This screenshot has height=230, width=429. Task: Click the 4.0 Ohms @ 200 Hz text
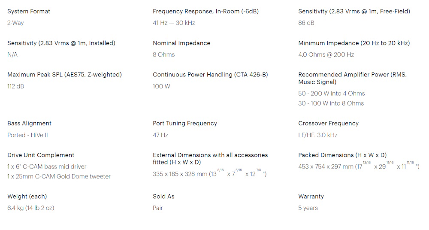coord(326,54)
